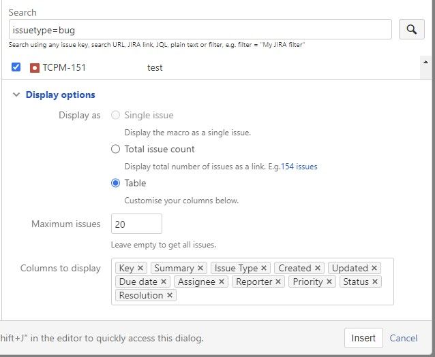Remove the Priority column tag

click(329, 282)
